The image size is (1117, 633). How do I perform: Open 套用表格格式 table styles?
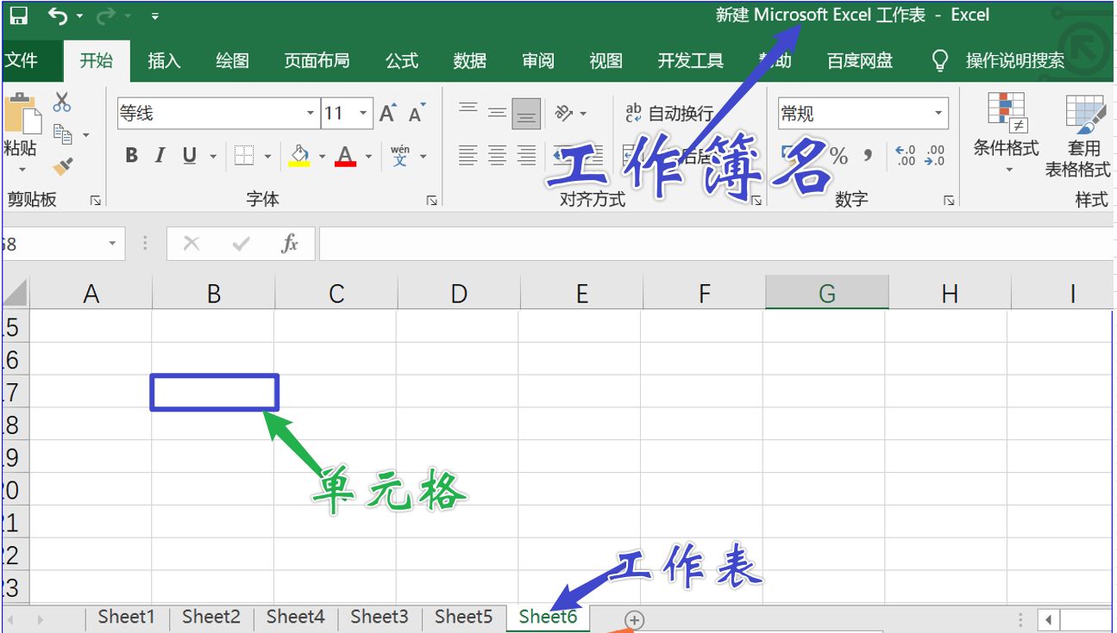(x=1078, y=136)
